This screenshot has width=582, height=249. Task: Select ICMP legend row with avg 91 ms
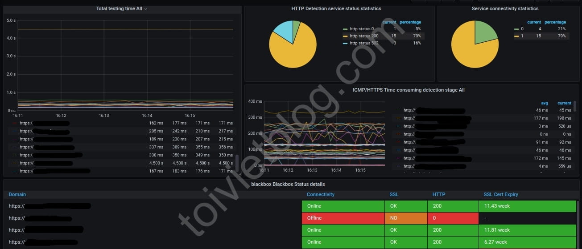(x=483, y=142)
